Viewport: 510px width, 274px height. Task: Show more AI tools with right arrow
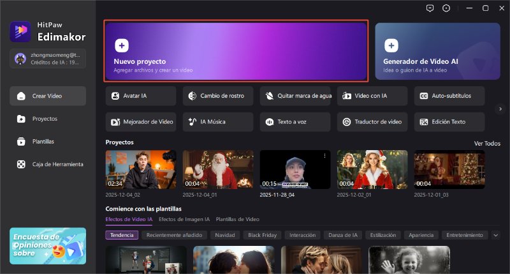tap(500, 109)
